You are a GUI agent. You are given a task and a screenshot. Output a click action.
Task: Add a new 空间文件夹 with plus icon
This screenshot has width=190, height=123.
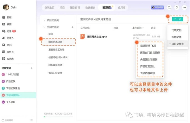tap(73, 27)
